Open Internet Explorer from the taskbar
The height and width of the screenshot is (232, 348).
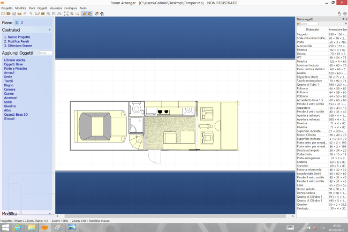[18, 227]
